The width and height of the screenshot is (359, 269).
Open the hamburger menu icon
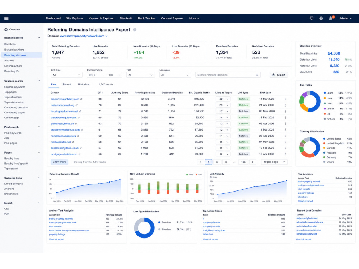tap(6, 18)
